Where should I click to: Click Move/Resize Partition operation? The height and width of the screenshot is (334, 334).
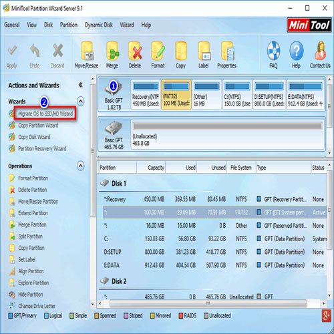click(38, 202)
